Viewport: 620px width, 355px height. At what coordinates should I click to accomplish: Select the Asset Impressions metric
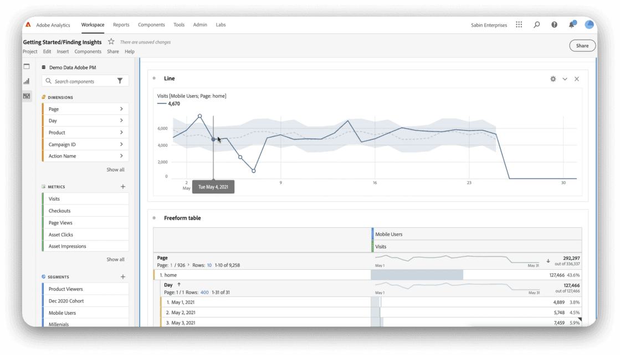click(85, 246)
